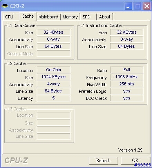Click L2 Cache Associativity 4-way value
The image size is (152, 168).
pos(54,84)
